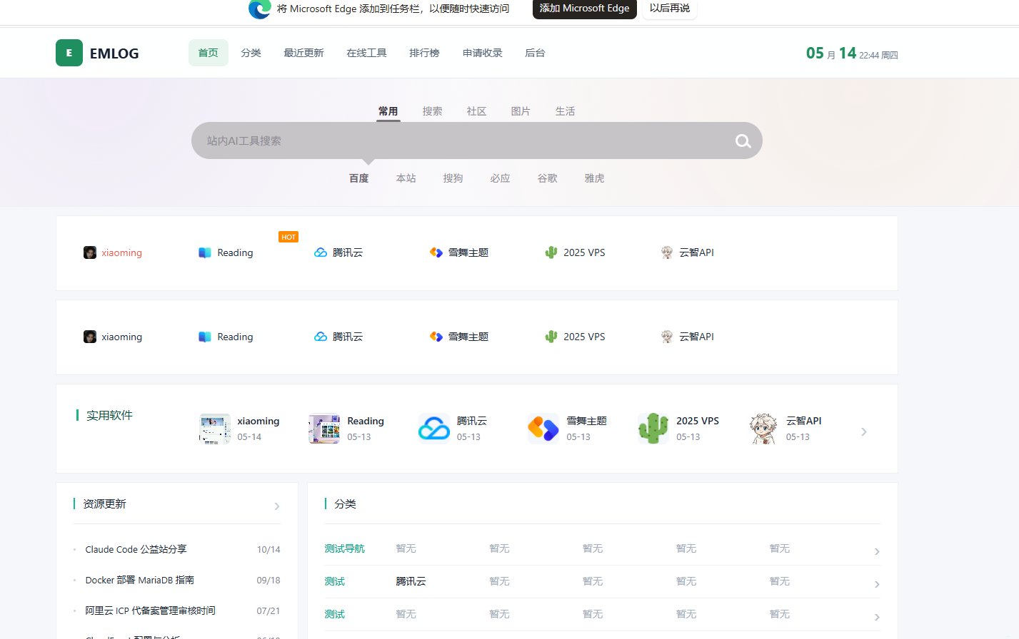Click large 腾讯云 icon in 实用软件
This screenshot has height=639, width=1019.
click(x=434, y=429)
